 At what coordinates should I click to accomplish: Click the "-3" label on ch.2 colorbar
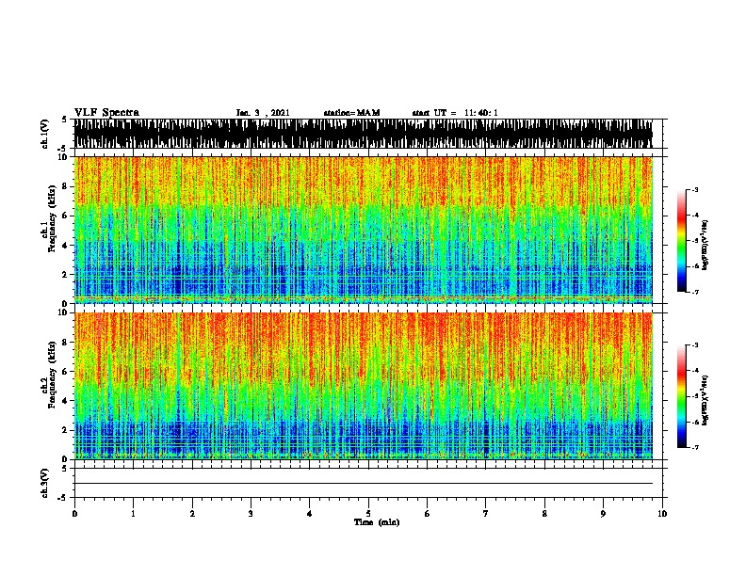pyautogui.click(x=694, y=345)
